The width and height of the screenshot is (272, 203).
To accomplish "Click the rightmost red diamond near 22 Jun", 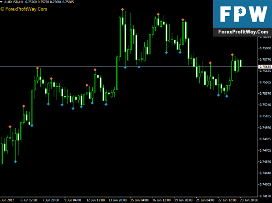I will pos(232,55).
